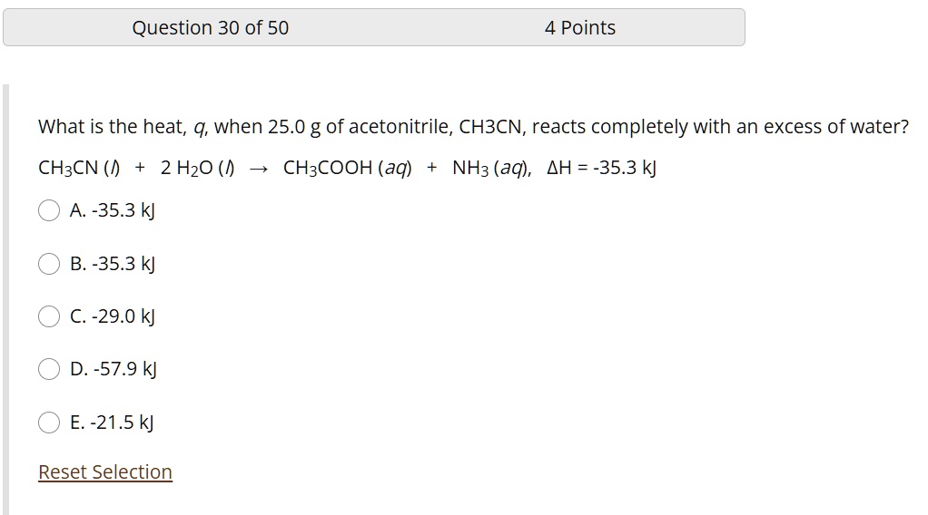Click the '4 Points' label in header
The height and width of the screenshot is (515, 928).
click(x=580, y=28)
